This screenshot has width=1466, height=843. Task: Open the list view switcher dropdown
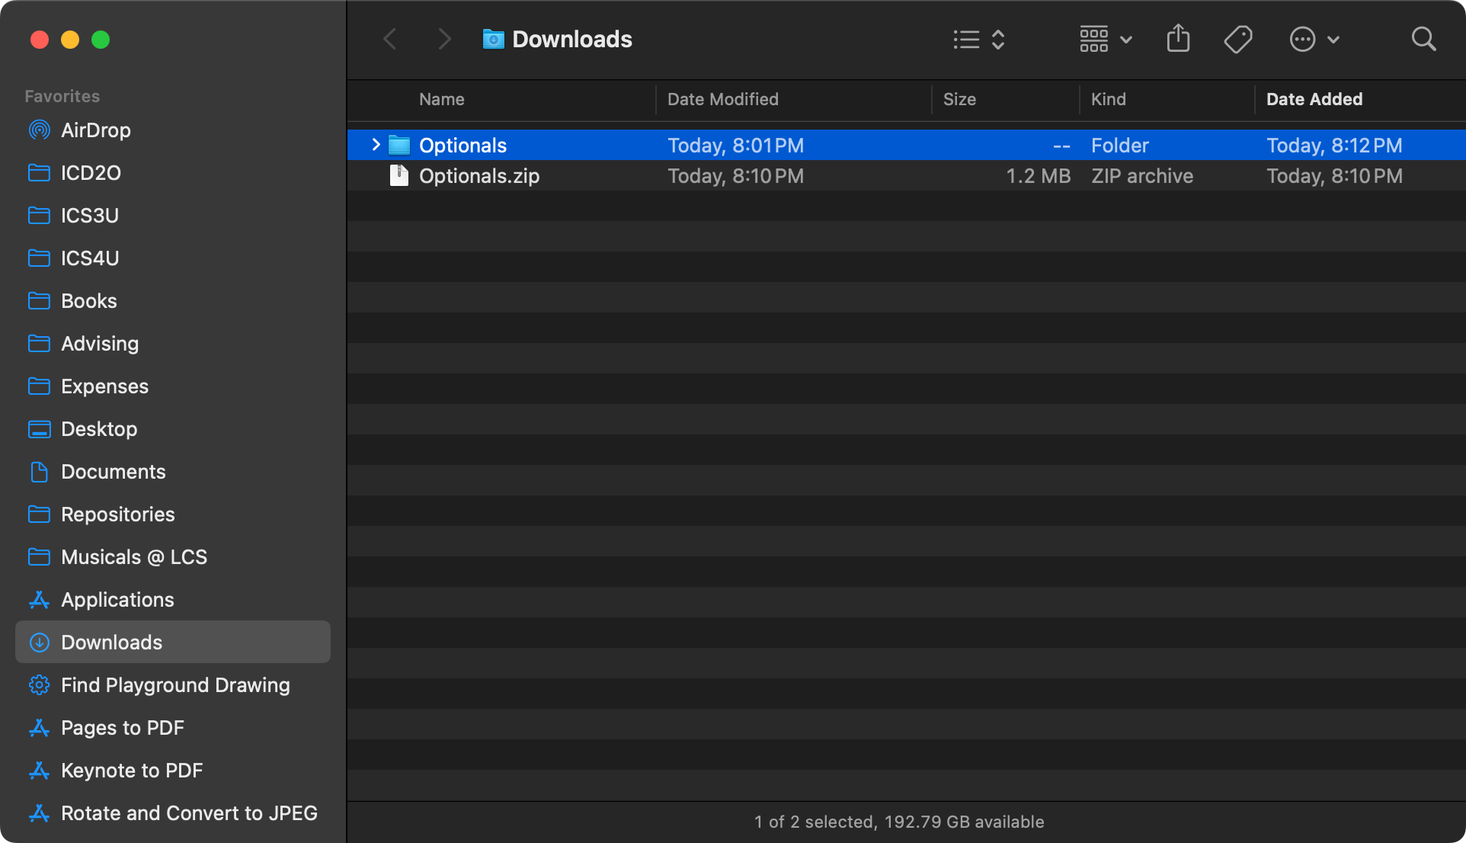pos(979,39)
